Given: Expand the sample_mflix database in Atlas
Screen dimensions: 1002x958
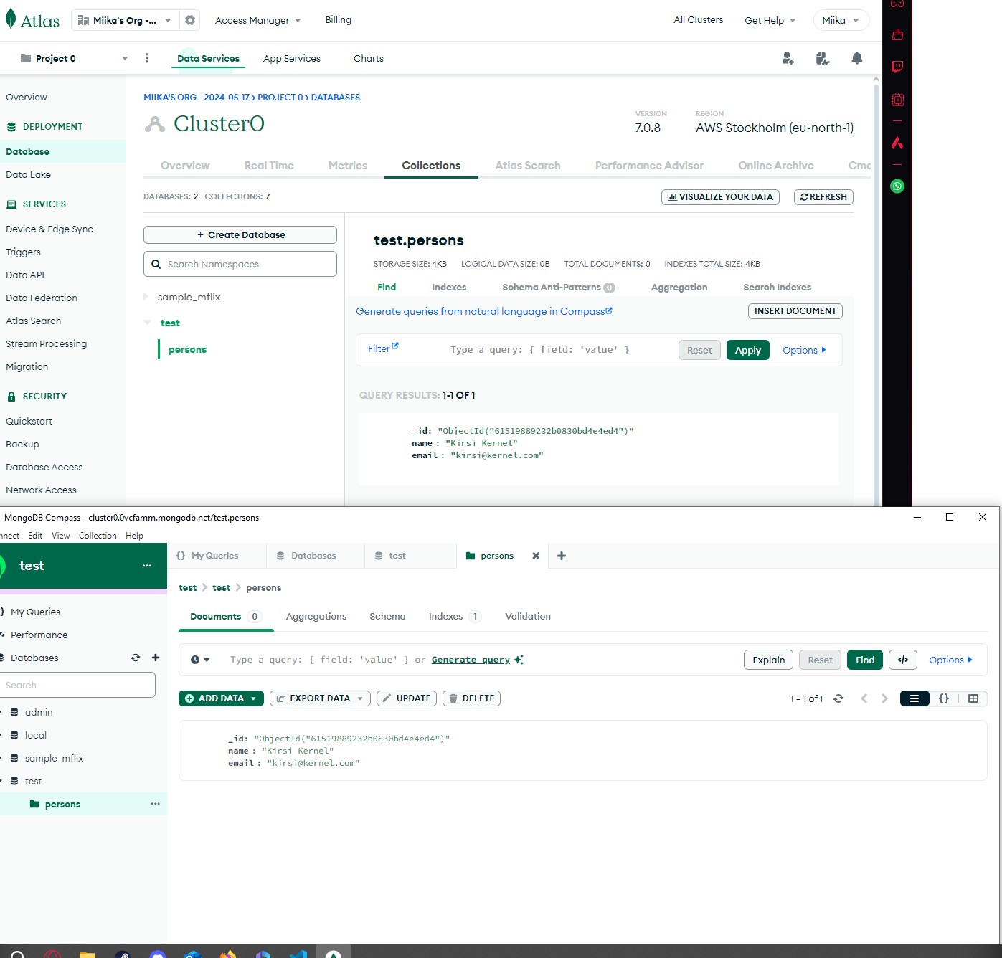Looking at the screenshot, I should 146,297.
